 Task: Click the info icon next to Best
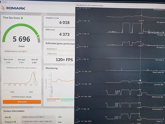pyautogui.click(x=37, y=60)
